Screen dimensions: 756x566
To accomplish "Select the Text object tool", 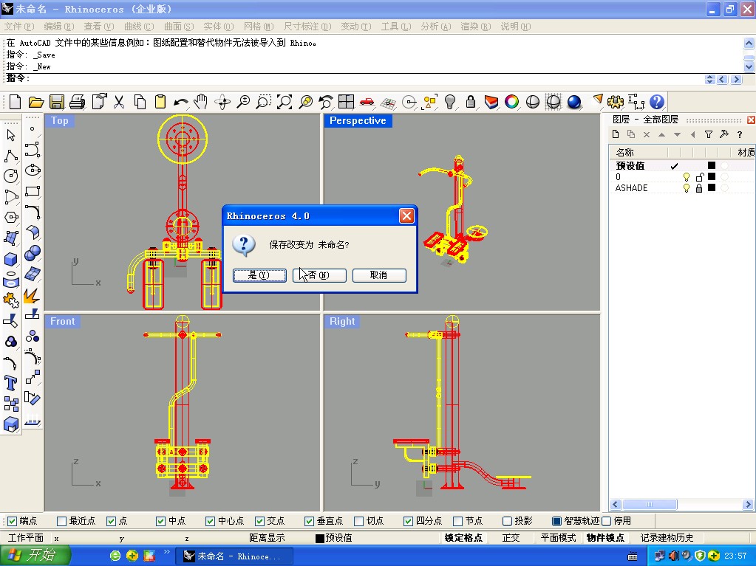I will 11,383.
